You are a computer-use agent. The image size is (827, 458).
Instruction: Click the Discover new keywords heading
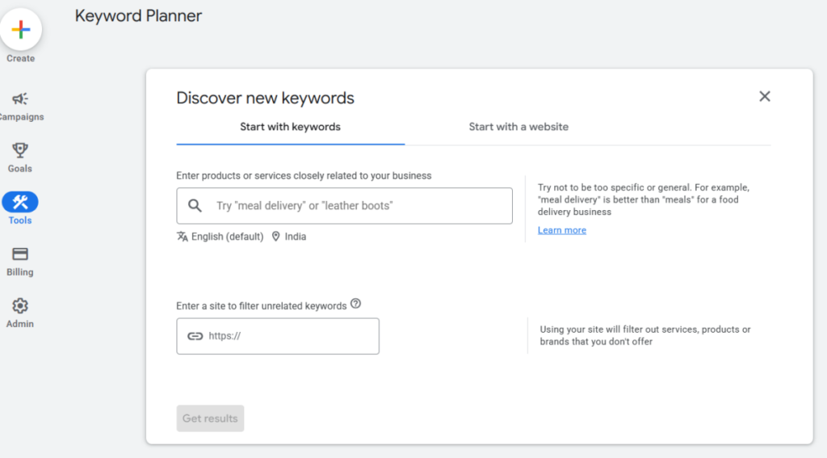(x=265, y=99)
